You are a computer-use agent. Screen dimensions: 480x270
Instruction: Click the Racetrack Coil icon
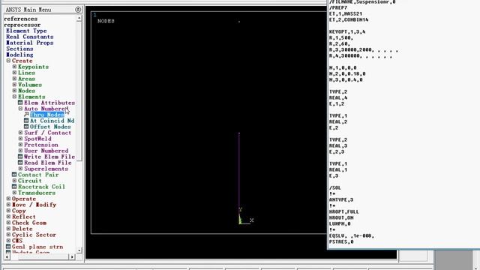point(14,187)
